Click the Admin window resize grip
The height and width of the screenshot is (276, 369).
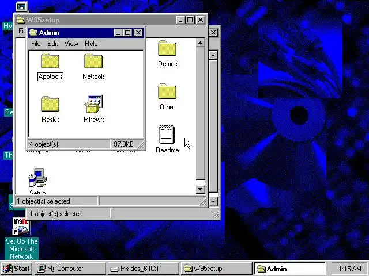coord(141,145)
